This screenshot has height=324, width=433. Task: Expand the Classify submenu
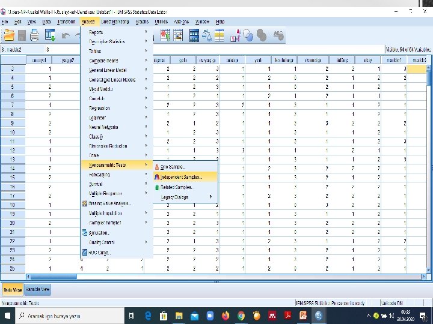117,136
